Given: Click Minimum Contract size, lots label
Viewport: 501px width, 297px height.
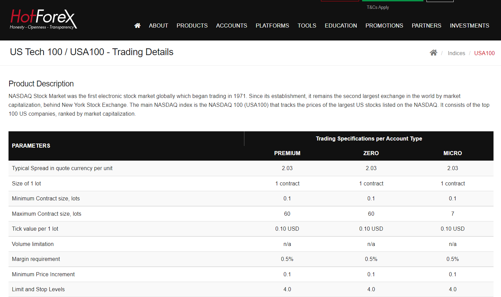Looking at the screenshot, I should tap(46, 198).
